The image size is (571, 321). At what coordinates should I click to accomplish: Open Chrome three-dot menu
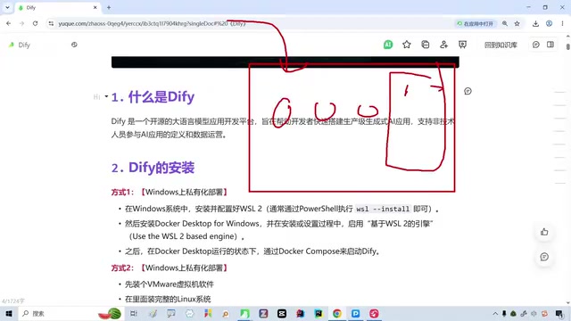point(563,24)
